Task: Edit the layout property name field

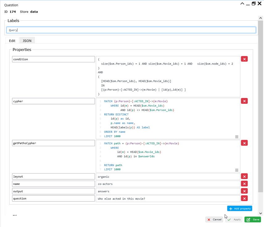Action: 53,176
